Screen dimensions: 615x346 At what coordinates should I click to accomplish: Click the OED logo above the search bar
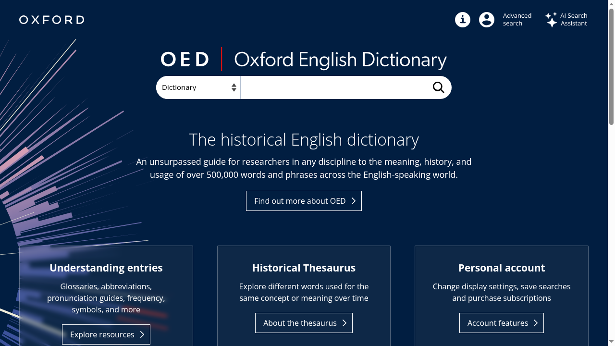tap(184, 59)
